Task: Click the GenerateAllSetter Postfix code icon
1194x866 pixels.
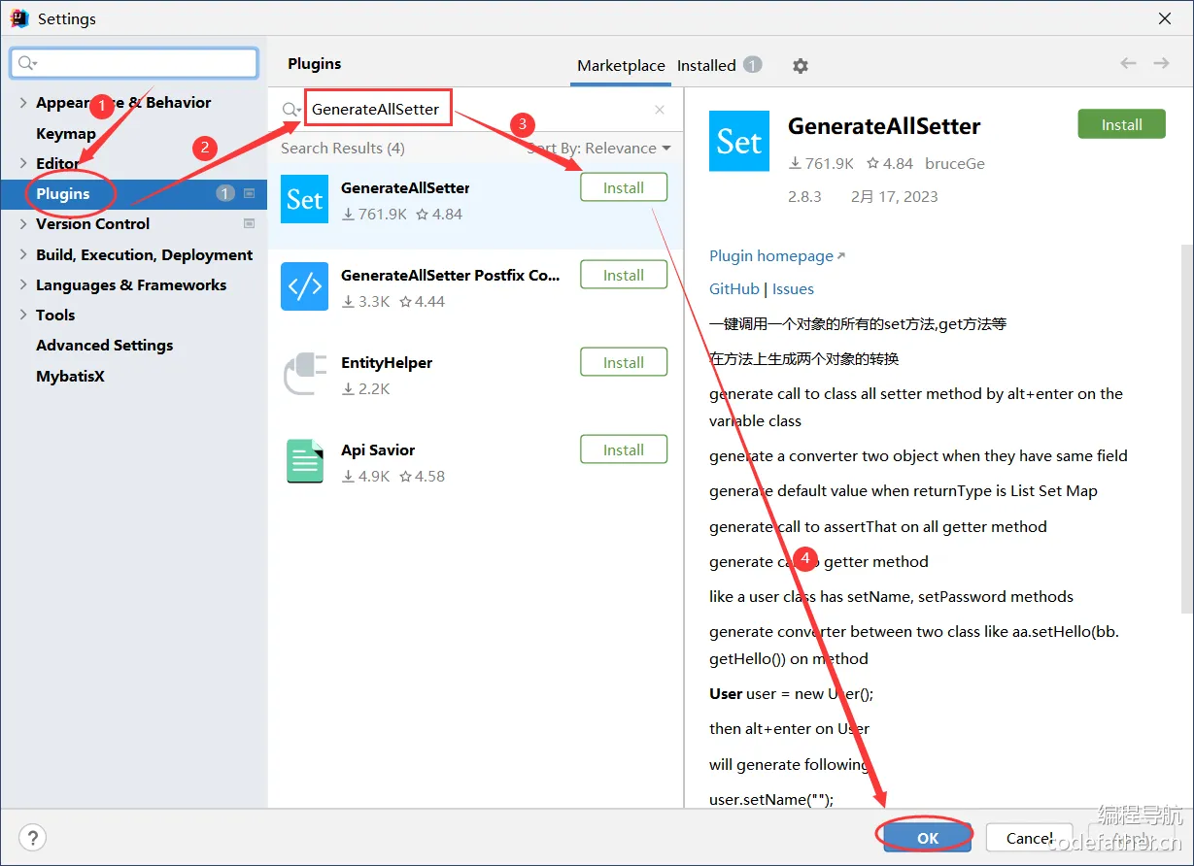Action: [304, 286]
